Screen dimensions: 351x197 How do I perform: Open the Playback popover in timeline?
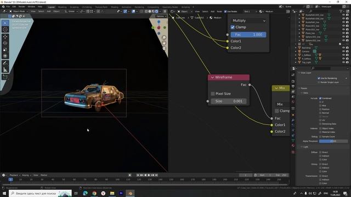click(x=15, y=175)
